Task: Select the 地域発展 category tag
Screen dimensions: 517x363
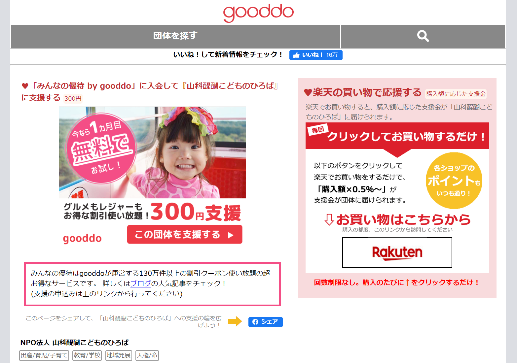Action: 119,355
